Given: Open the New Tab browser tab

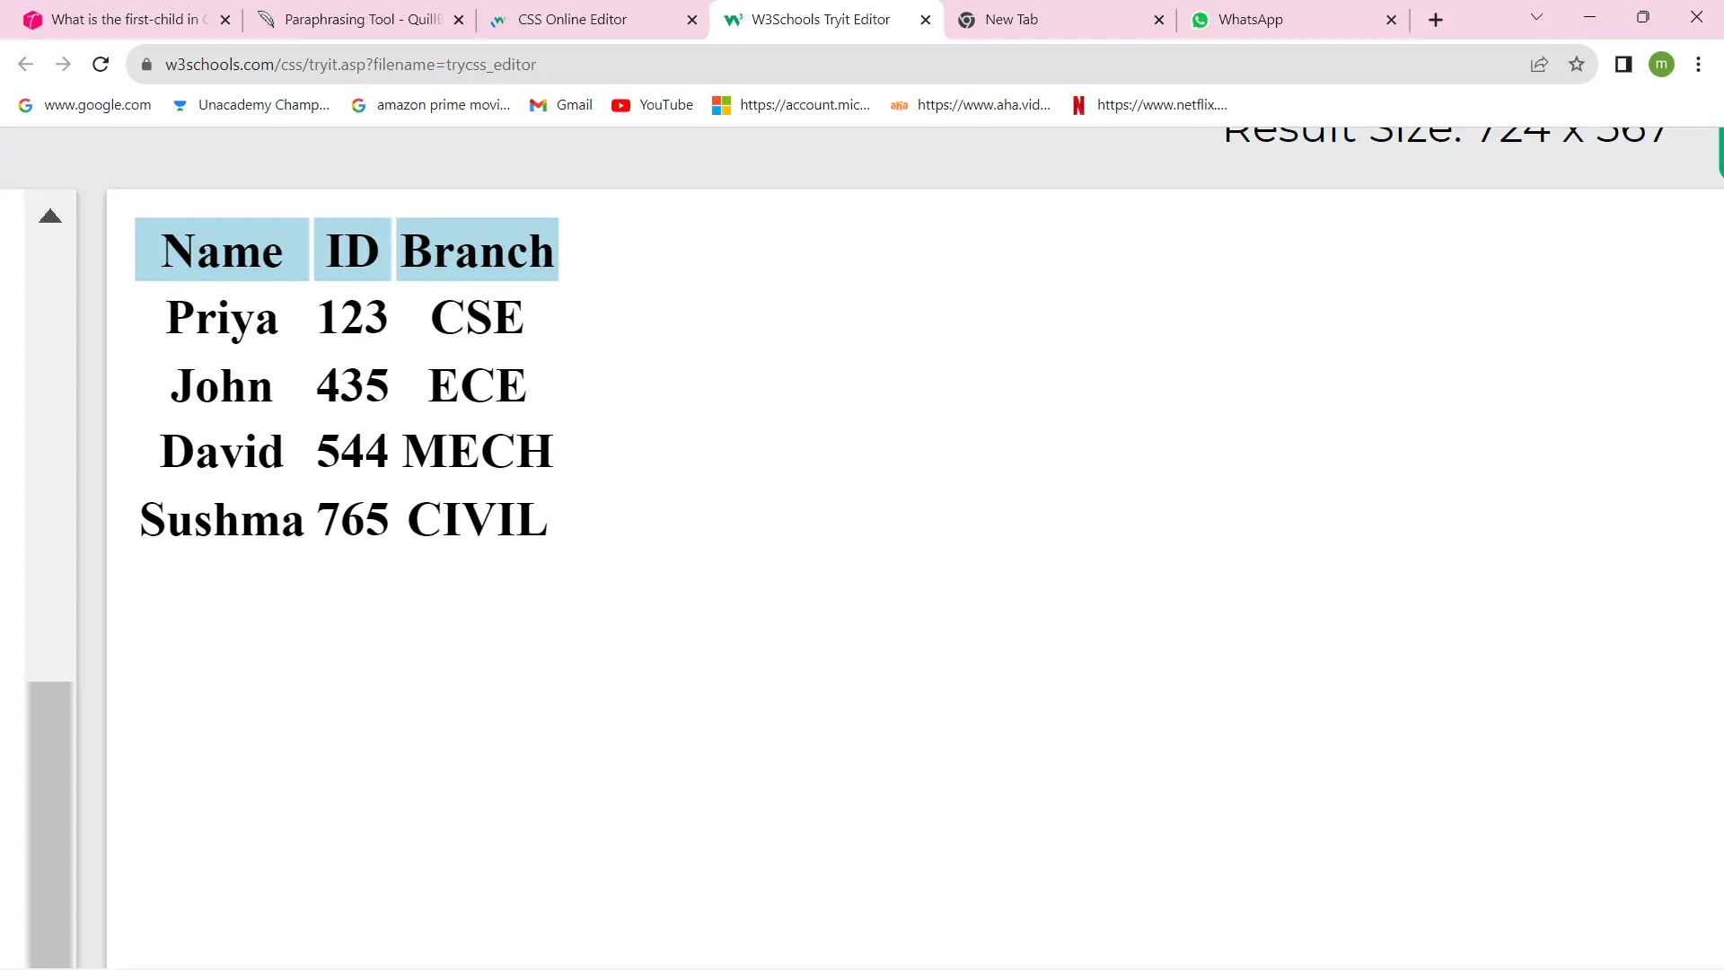Looking at the screenshot, I should pyautogui.click(x=1061, y=19).
